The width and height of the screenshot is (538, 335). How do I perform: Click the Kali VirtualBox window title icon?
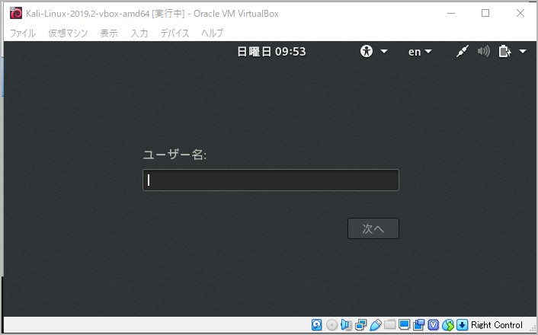[x=16, y=14]
